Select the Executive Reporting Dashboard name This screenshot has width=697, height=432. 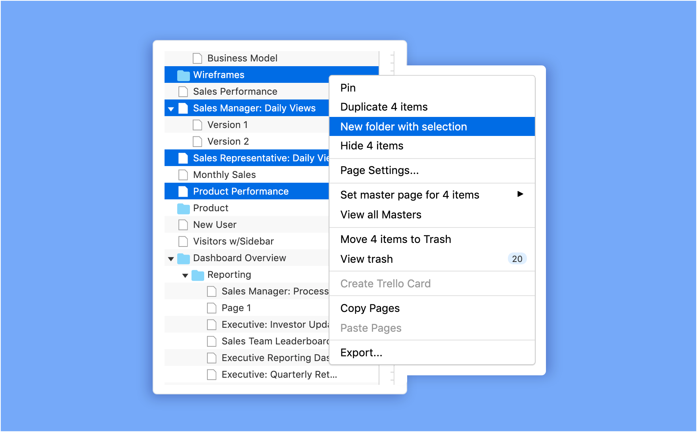click(275, 358)
